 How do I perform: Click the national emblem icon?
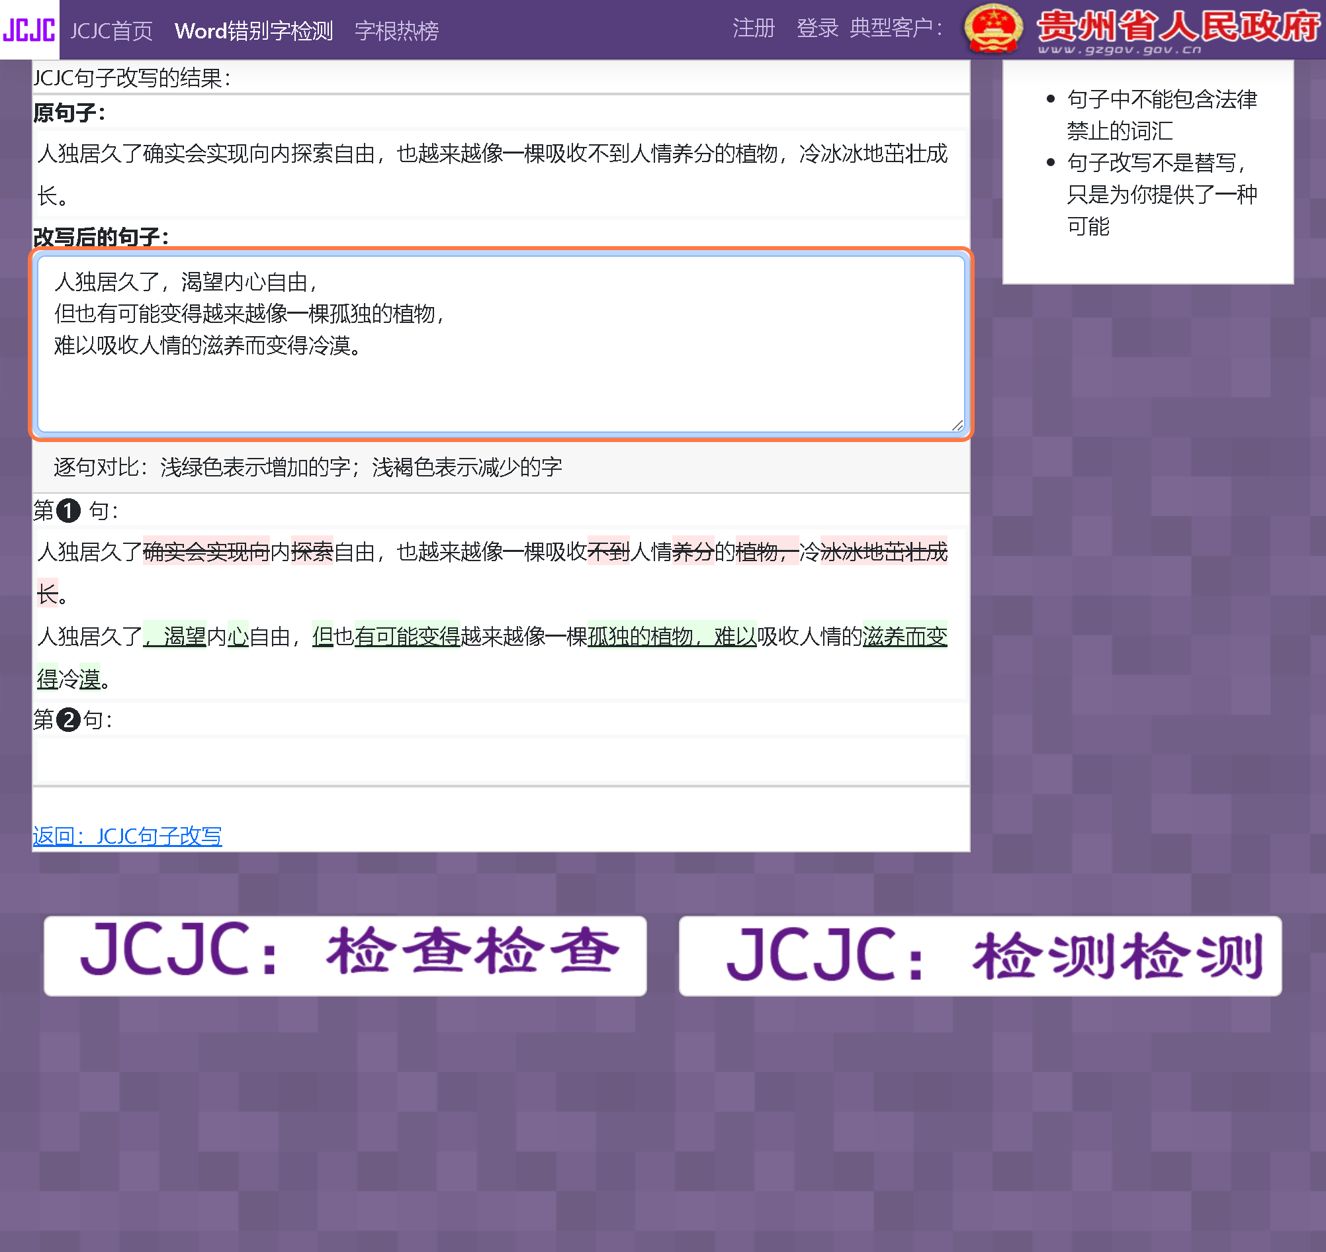pos(993,29)
